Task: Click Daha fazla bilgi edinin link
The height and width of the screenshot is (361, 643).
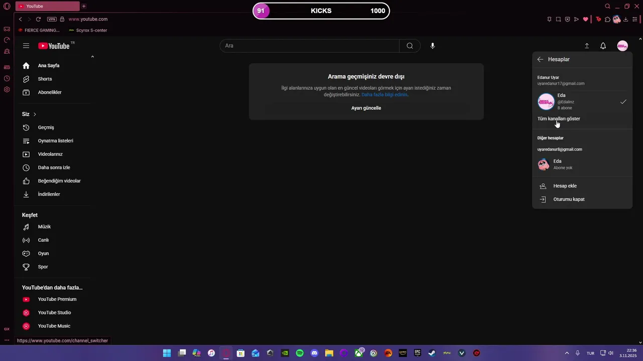Action: tap(384, 94)
